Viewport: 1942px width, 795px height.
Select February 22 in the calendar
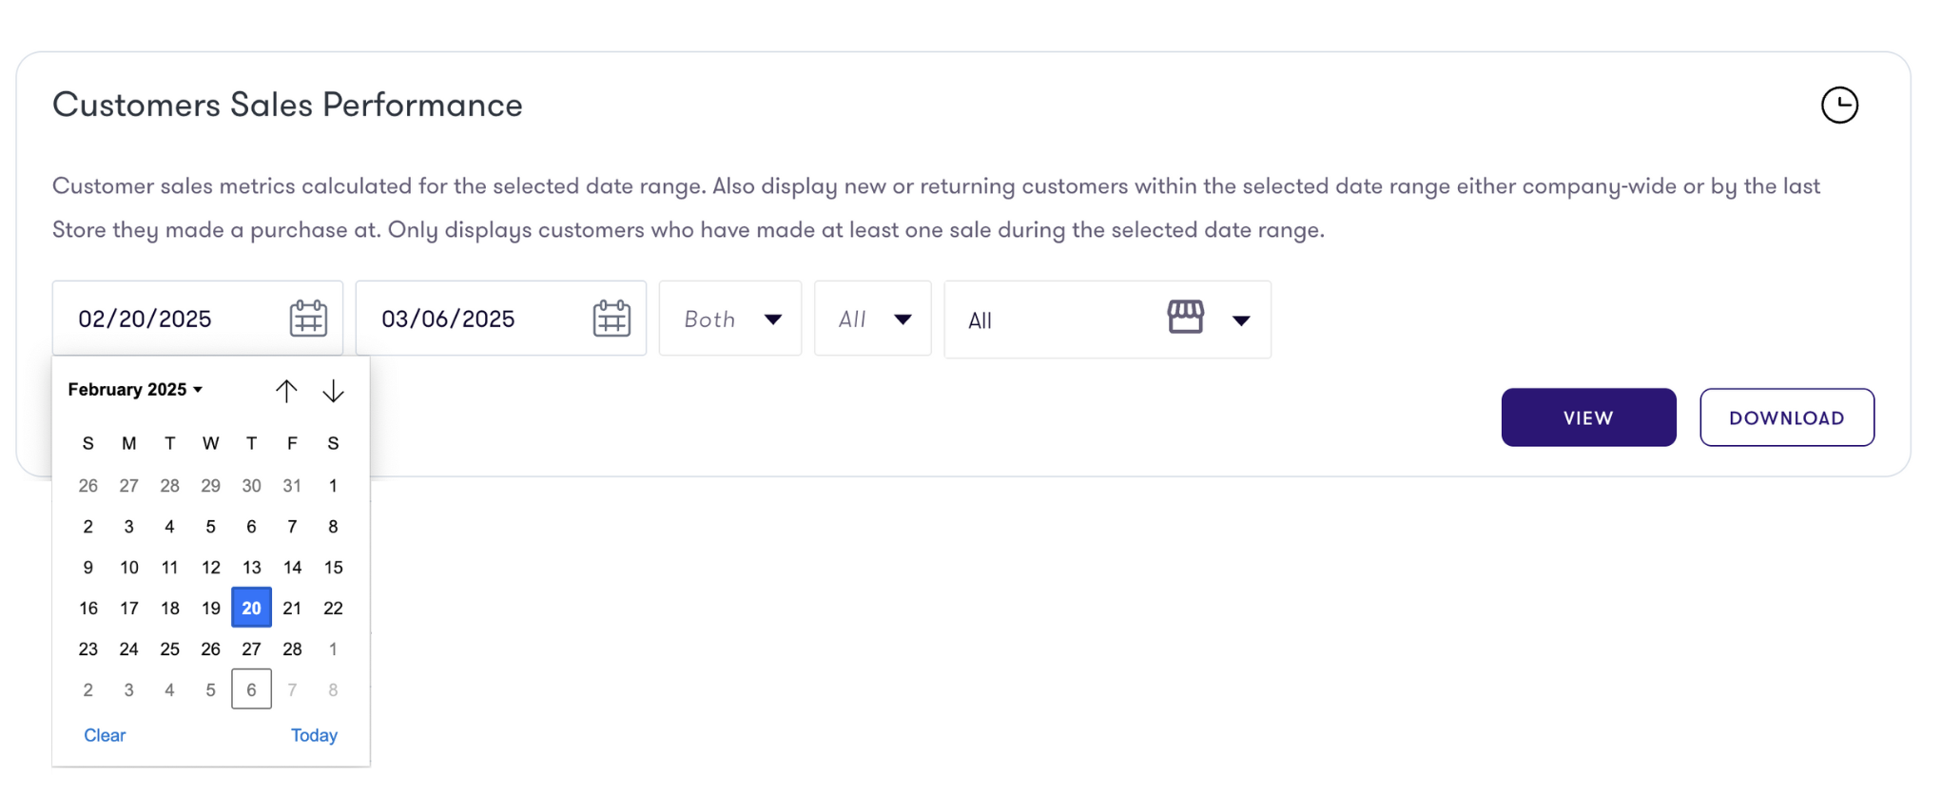click(x=333, y=609)
